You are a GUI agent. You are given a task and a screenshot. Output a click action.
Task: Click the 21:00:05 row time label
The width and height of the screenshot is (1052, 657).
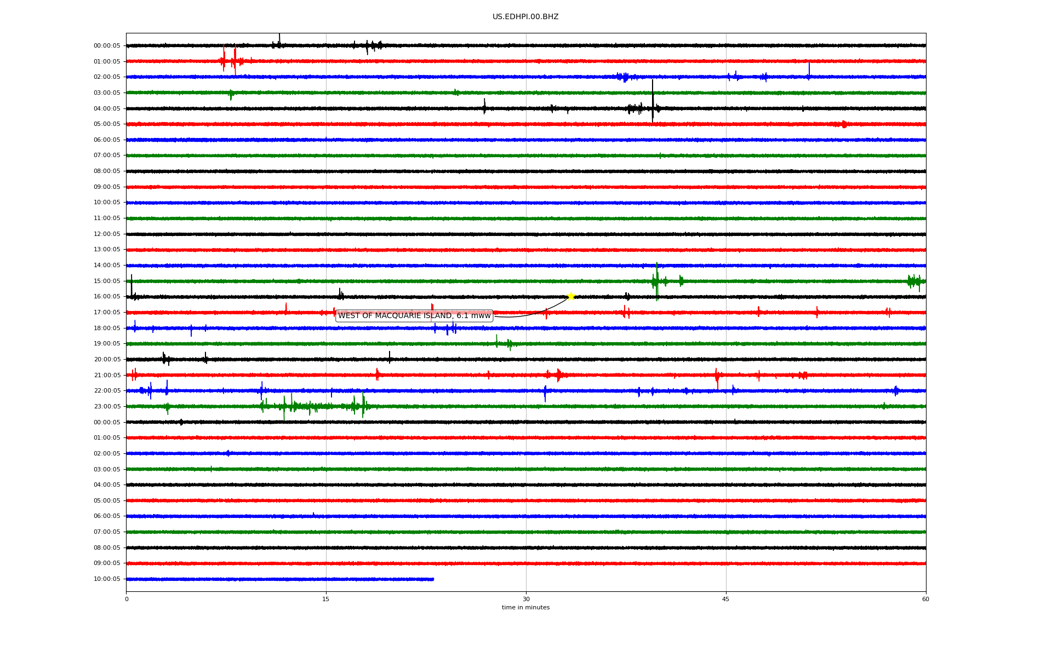(x=107, y=376)
